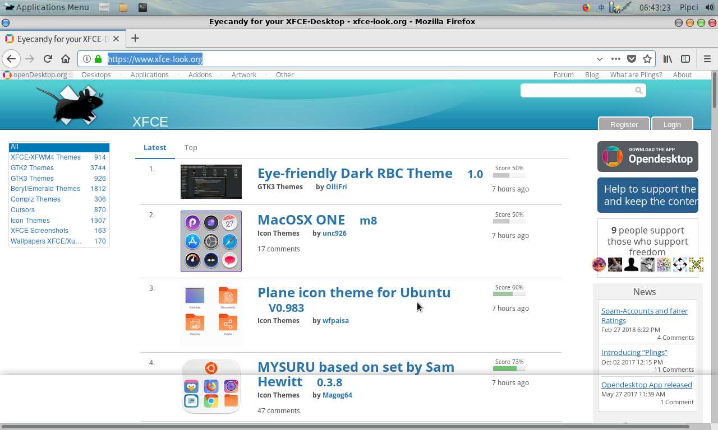Screen dimensions: 718x430
Task: Show site information icon in address bar
Action: coord(87,59)
